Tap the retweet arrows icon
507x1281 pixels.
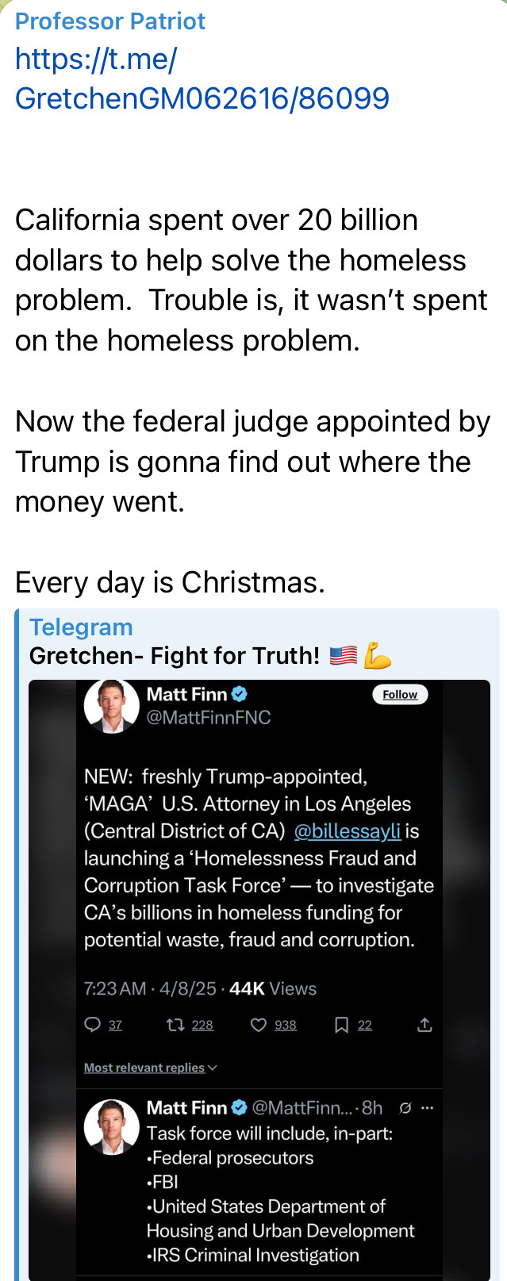175,1025
